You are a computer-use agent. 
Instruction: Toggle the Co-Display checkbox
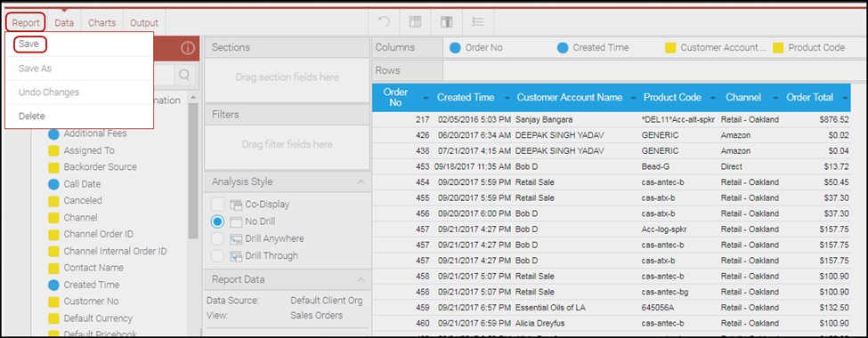click(217, 204)
